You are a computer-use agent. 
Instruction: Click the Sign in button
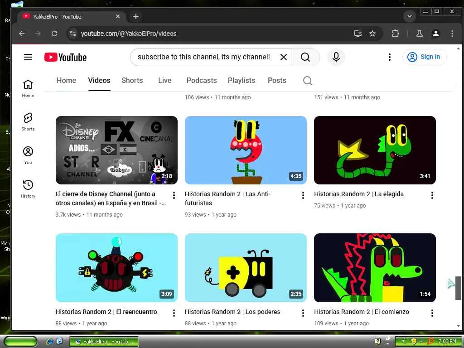pos(424,57)
